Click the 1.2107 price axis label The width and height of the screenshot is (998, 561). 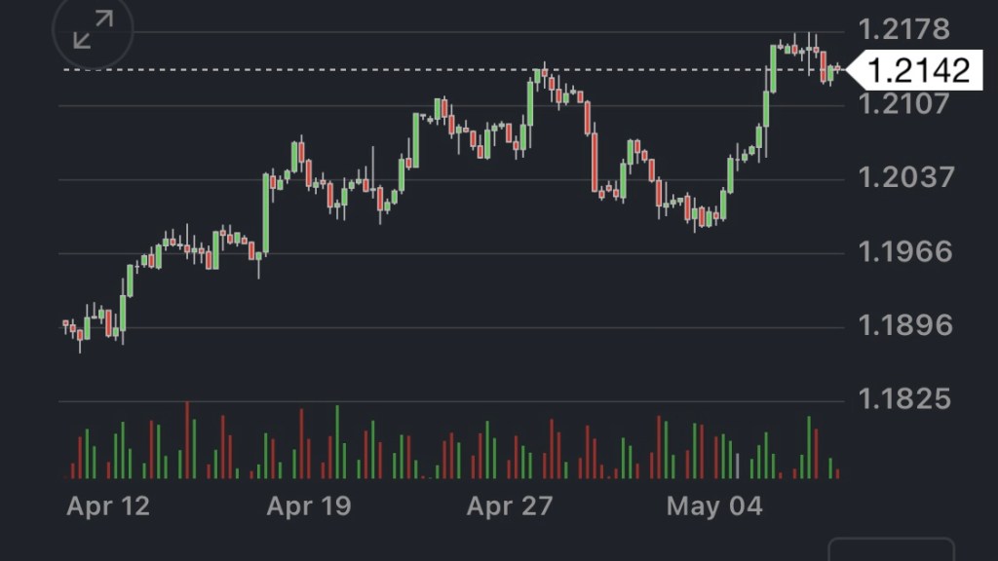click(902, 103)
